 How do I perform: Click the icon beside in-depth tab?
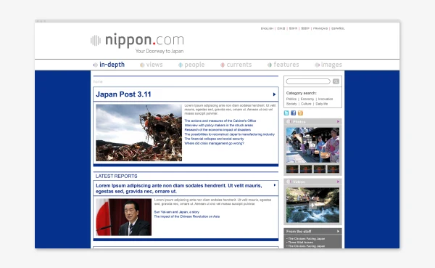tap(96, 65)
